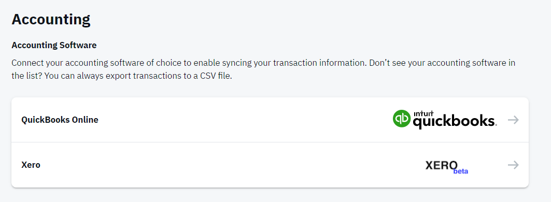Image resolution: width=551 pixels, height=202 pixels.
Task: Click the intuit wordmark above quickbooks
Action: pyautogui.click(x=423, y=114)
